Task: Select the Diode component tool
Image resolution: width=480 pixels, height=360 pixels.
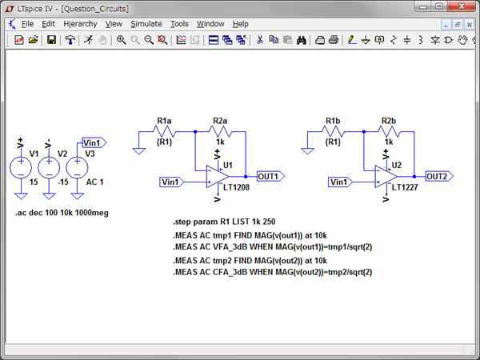Action: click(434, 39)
